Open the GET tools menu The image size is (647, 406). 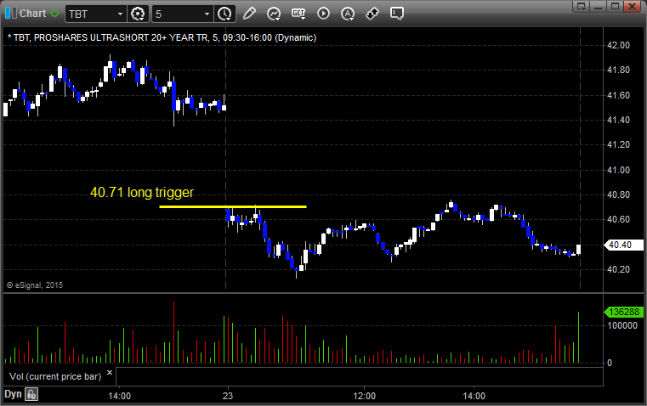click(x=298, y=14)
